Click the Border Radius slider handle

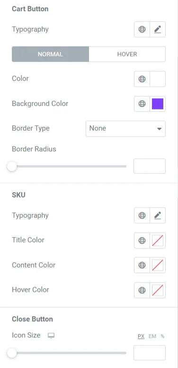[x=12, y=167]
